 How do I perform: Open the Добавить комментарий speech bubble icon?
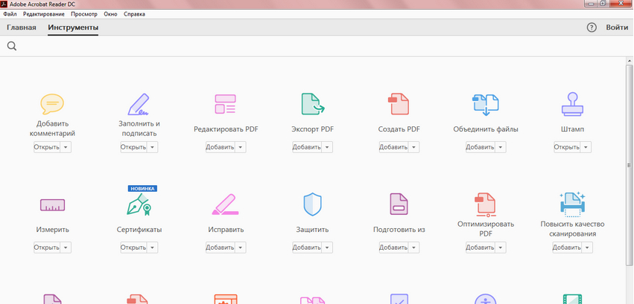pos(52,104)
